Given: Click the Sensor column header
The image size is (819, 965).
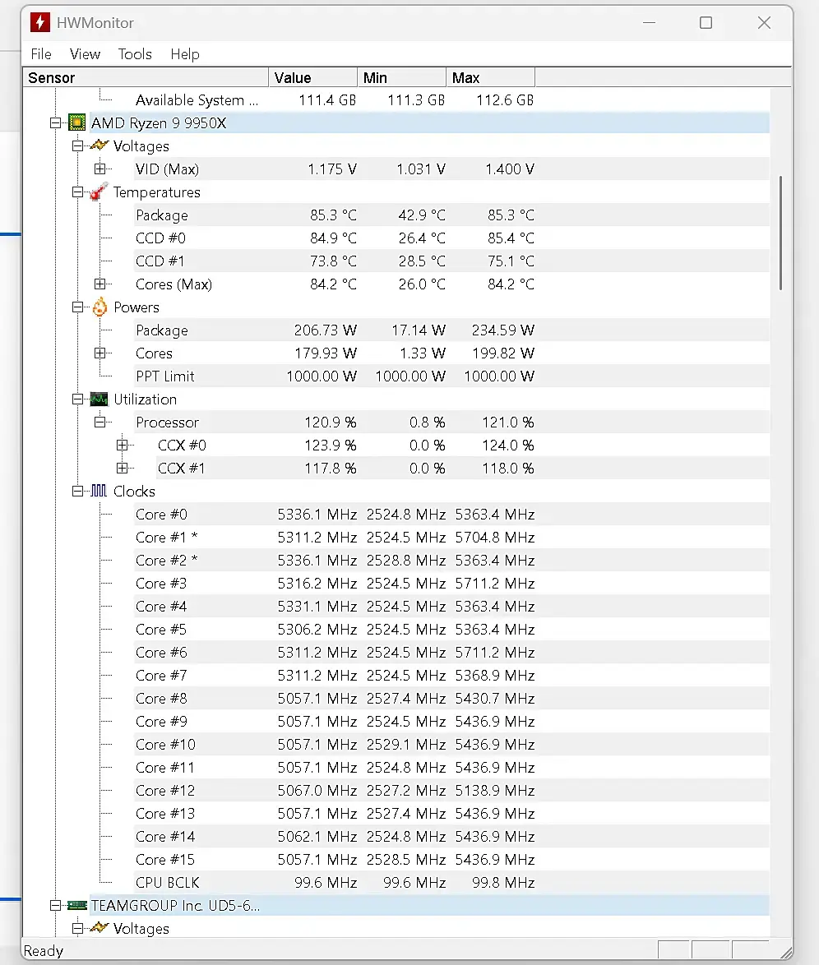Looking at the screenshot, I should tap(144, 78).
